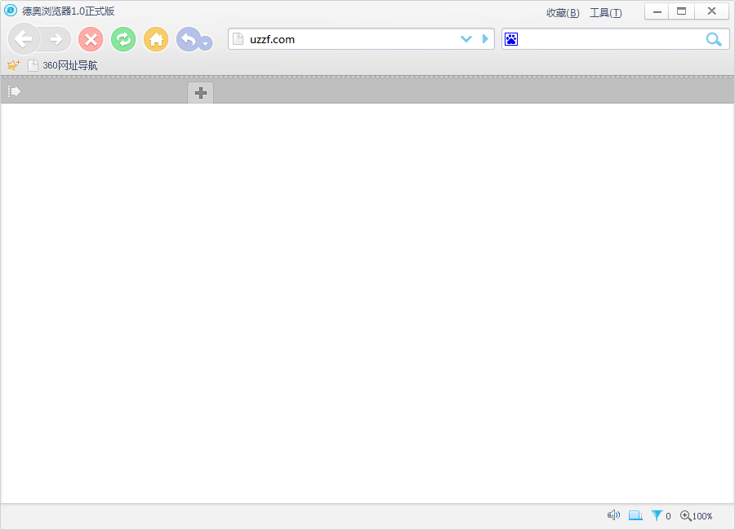Expand the undo closed-tab dropdown arrow
Viewport: 735px width, 530px height.
pos(205,43)
